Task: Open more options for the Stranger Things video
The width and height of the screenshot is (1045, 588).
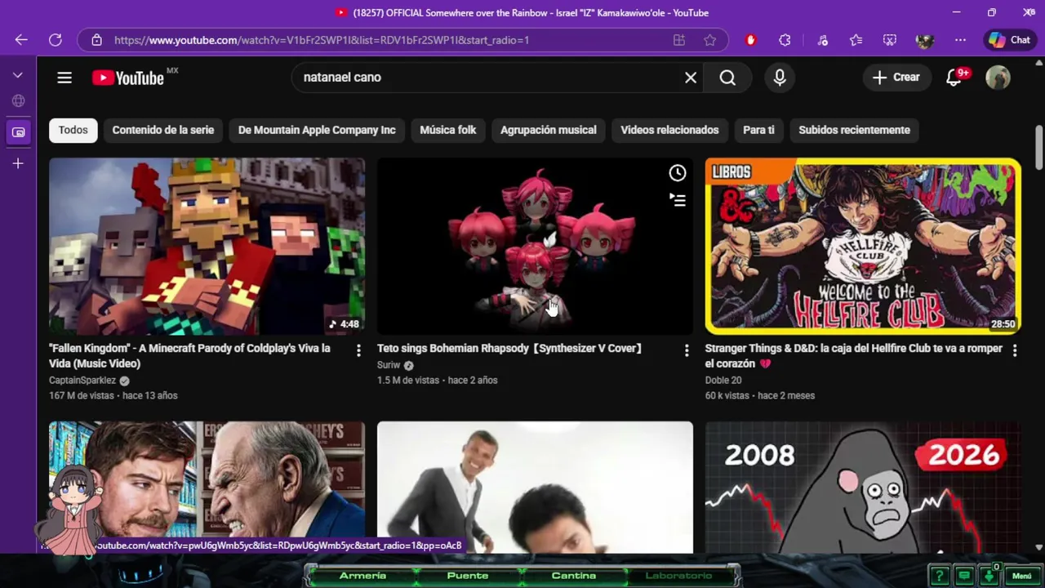Action: (1014, 350)
